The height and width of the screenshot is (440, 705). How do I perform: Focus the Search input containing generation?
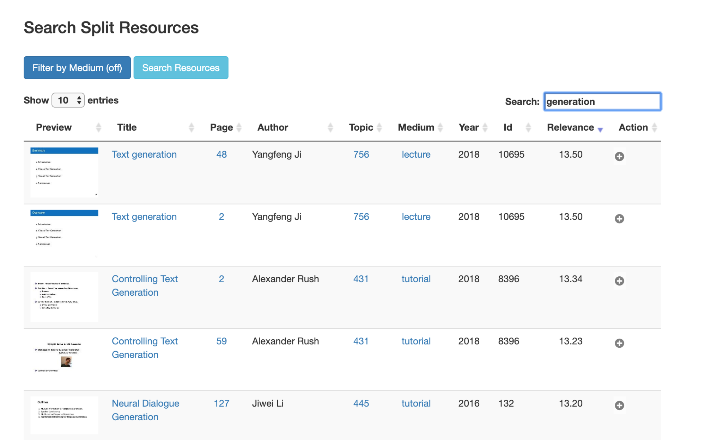602,102
